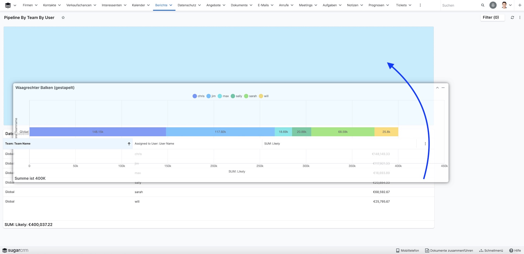Go to the Tickets module tab

(x=401, y=5)
